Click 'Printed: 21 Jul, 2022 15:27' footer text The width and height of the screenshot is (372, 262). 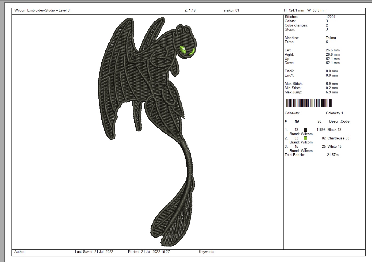149,252
